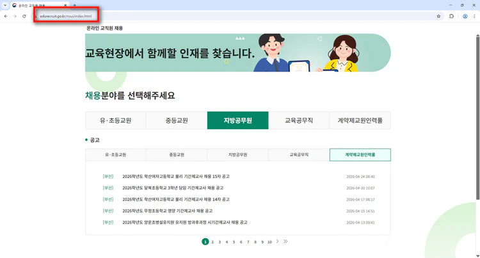Click the date 2026-04-24 08:40
Screen dimensions: 480x258
(x=360, y=177)
